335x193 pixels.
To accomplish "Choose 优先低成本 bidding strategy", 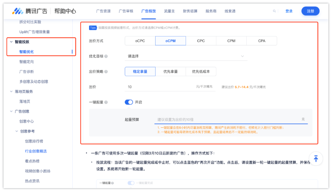I will [x=201, y=71].
